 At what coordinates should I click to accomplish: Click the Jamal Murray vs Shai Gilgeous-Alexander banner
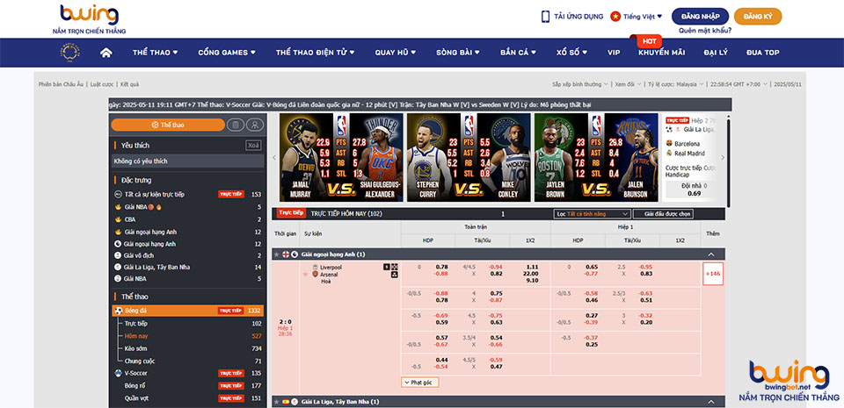click(338, 158)
